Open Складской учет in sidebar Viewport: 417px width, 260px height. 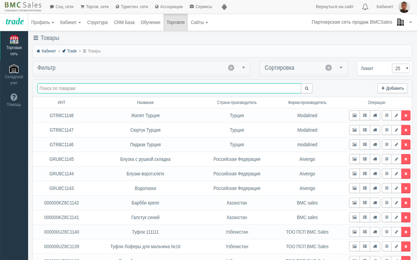(14, 75)
